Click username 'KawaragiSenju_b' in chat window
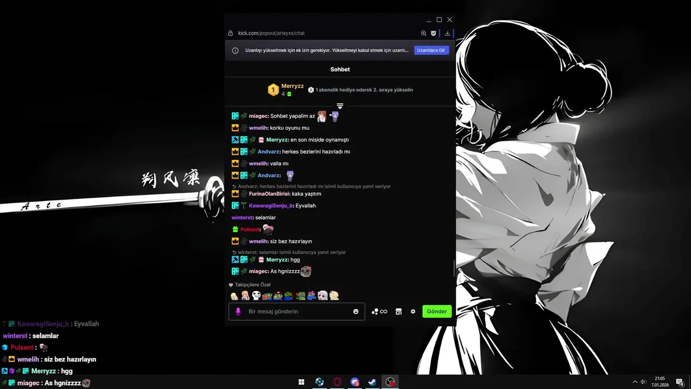691x389 pixels. pyautogui.click(x=271, y=206)
